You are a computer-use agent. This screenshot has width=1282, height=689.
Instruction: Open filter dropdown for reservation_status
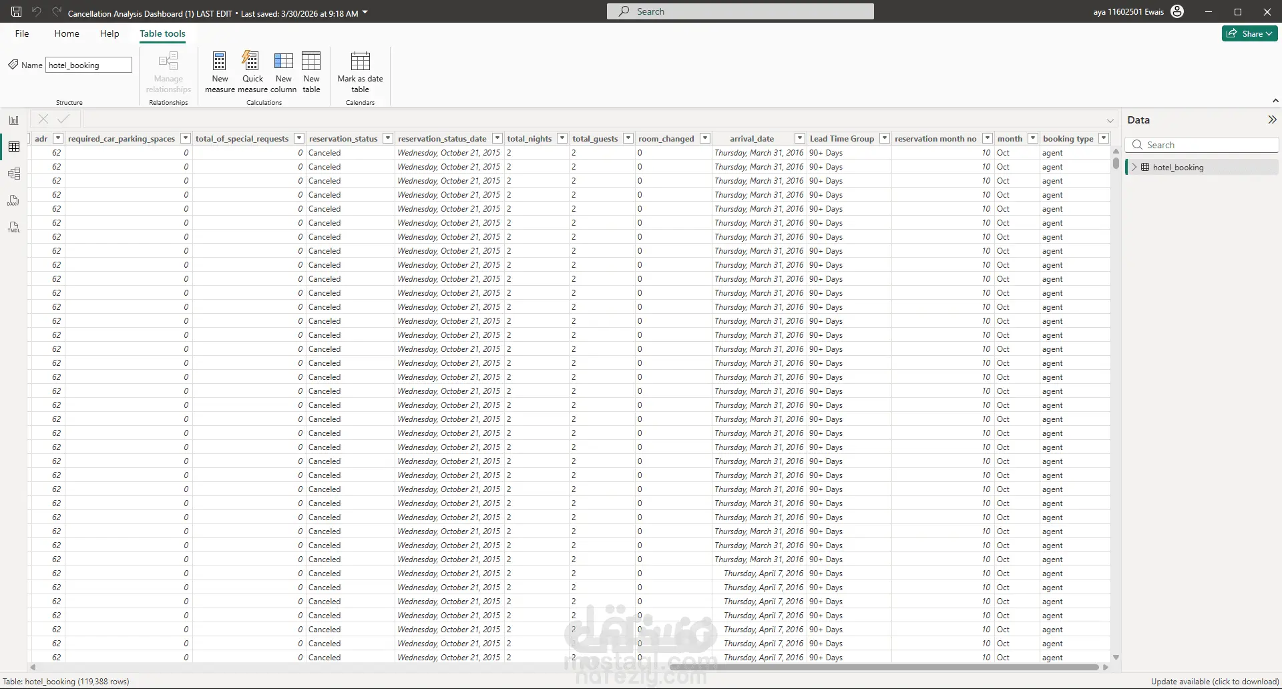[x=387, y=138]
